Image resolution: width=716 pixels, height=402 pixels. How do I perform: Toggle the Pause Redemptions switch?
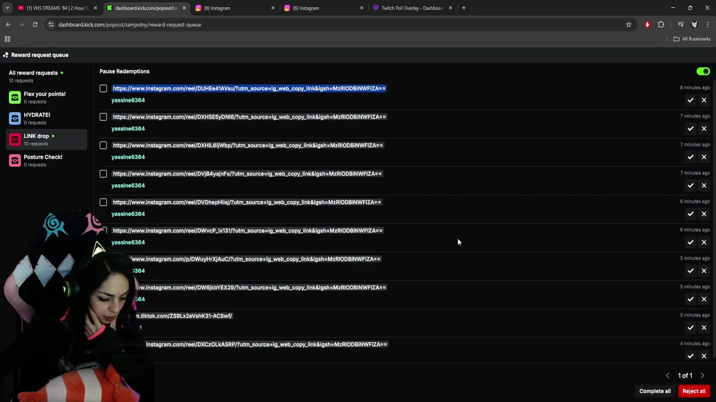click(x=703, y=71)
